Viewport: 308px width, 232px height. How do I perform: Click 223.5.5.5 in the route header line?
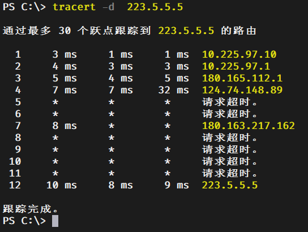click(x=186, y=31)
